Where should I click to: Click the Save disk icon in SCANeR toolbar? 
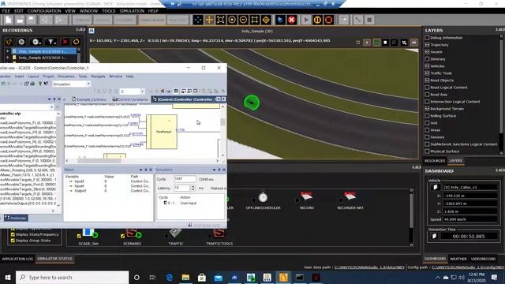[31, 20]
